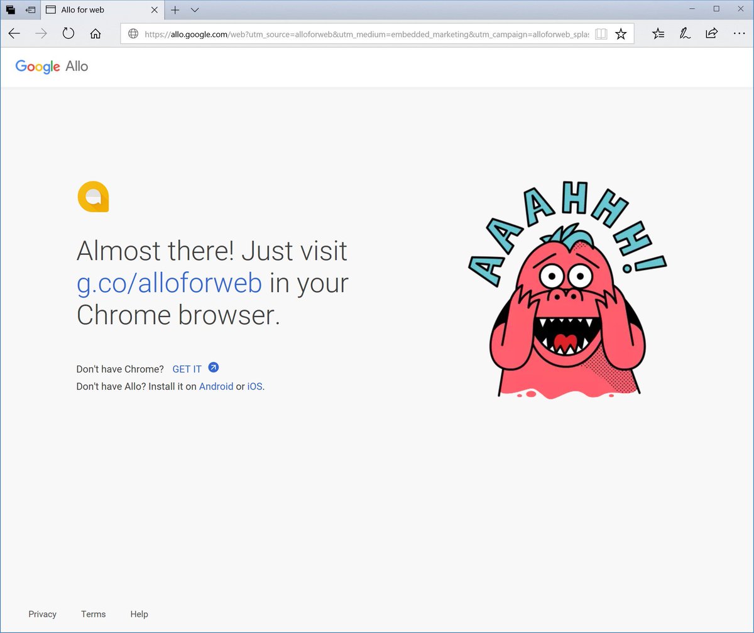754x633 pixels.
Task: Open Add notes pen tool
Action: (685, 34)
